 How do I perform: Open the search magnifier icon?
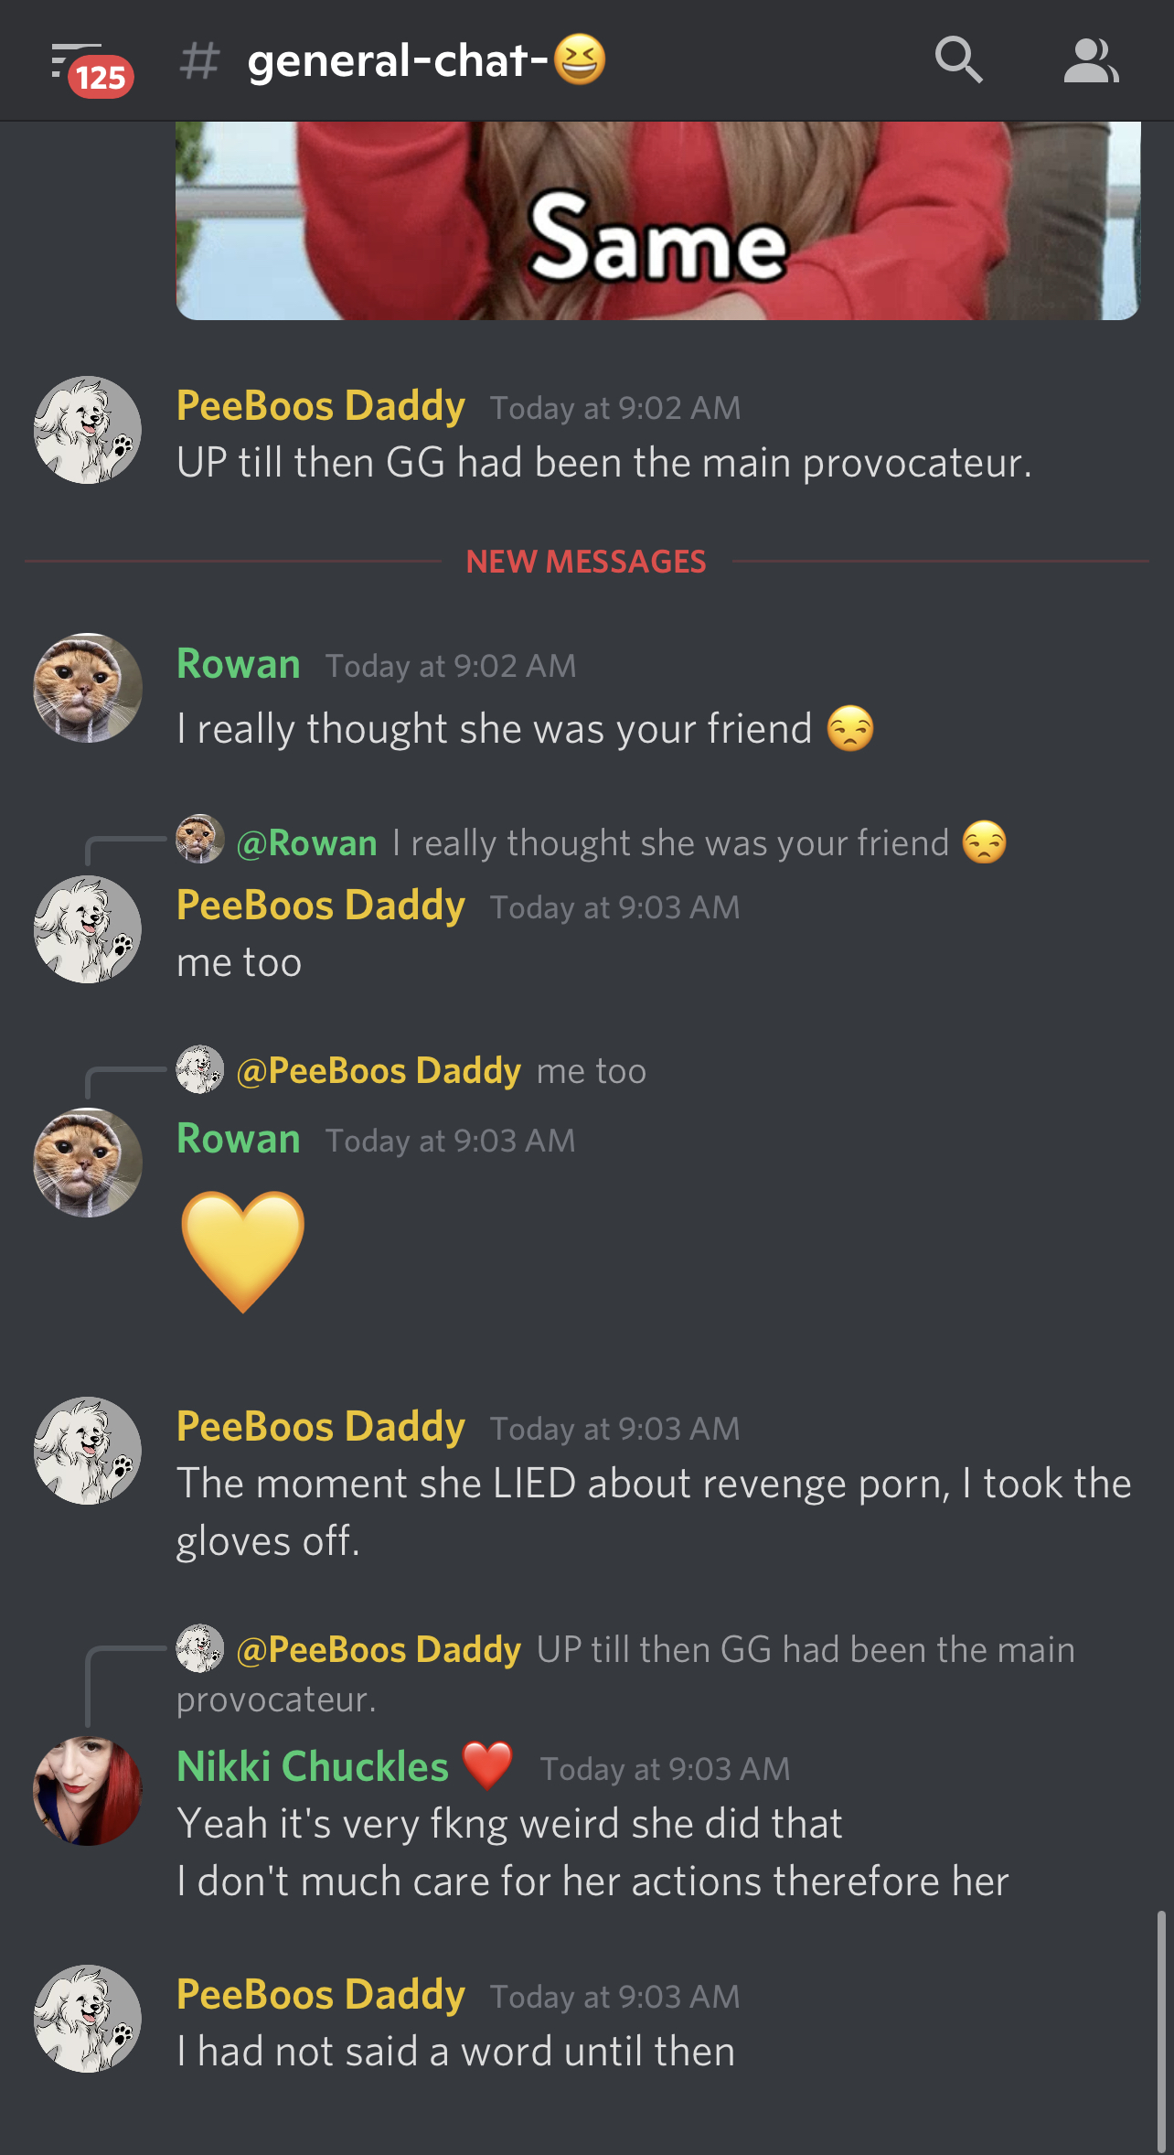coord(958,60)
